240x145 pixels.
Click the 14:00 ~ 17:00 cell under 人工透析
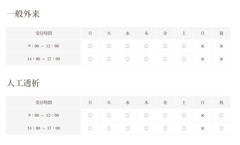(43, 128)
